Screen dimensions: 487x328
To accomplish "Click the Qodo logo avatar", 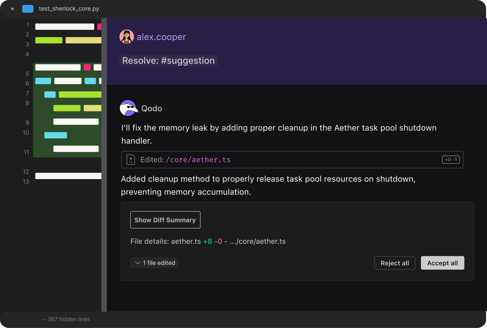I will 128,108.
